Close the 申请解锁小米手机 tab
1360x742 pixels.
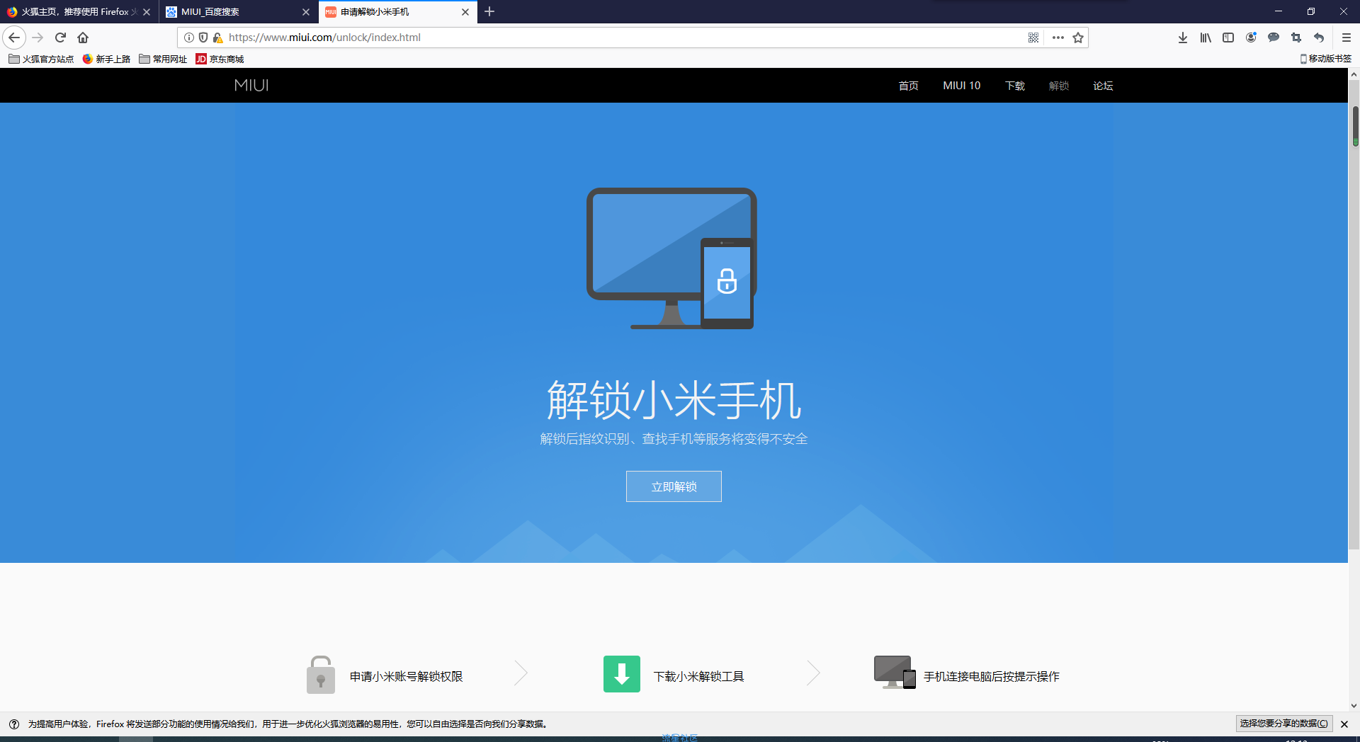[465, 12]
